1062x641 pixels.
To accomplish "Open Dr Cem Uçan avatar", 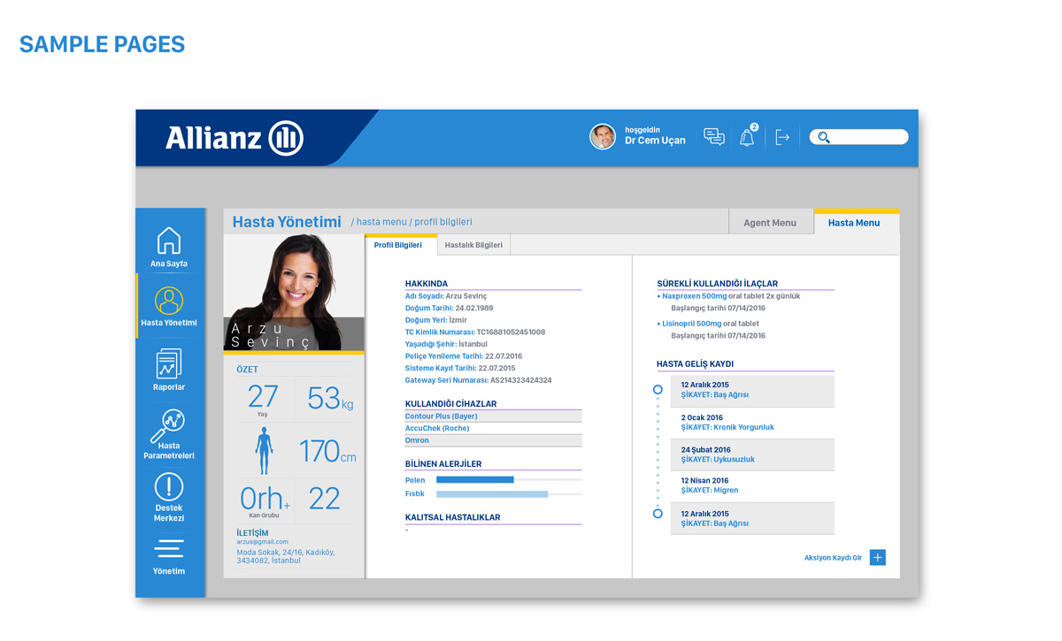I will pyautogui.click(x=603, y=136).
